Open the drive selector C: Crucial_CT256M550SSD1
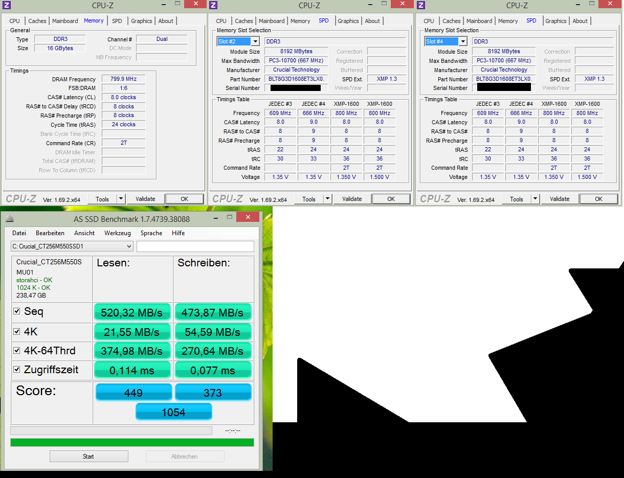624x478 pixels. coord(72,246)
